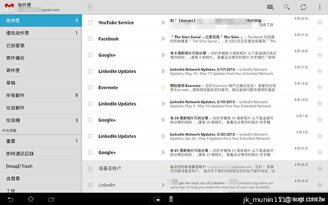Viewport: 328px width, 205px height.
Task: Check the 诺基亚帐户 email checkbox
Action: click(x=90, y=169)
